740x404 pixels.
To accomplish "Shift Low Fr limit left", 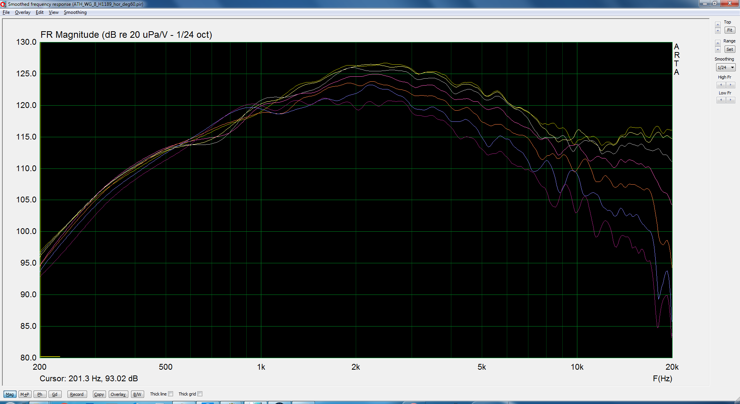I will pyautogui.click(x=721, y=100).
